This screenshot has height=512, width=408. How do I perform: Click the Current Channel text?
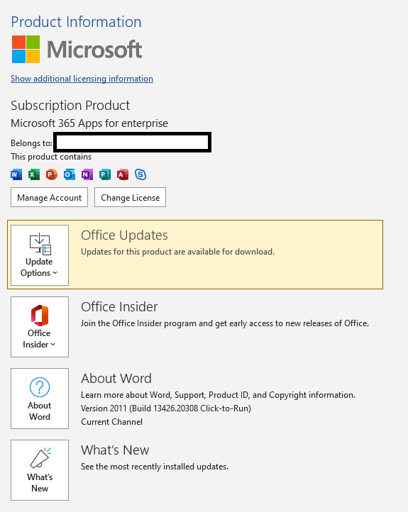point(111,422)
